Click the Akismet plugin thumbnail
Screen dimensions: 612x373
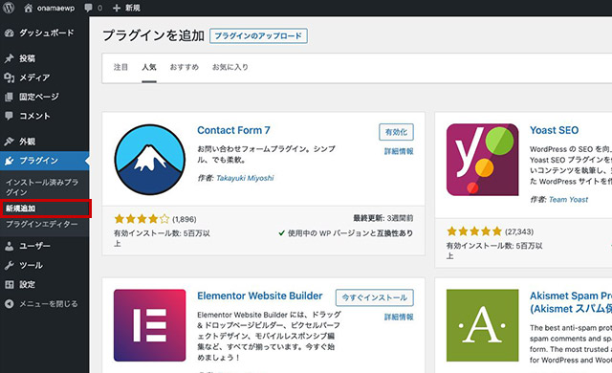(x=482, y=325)
